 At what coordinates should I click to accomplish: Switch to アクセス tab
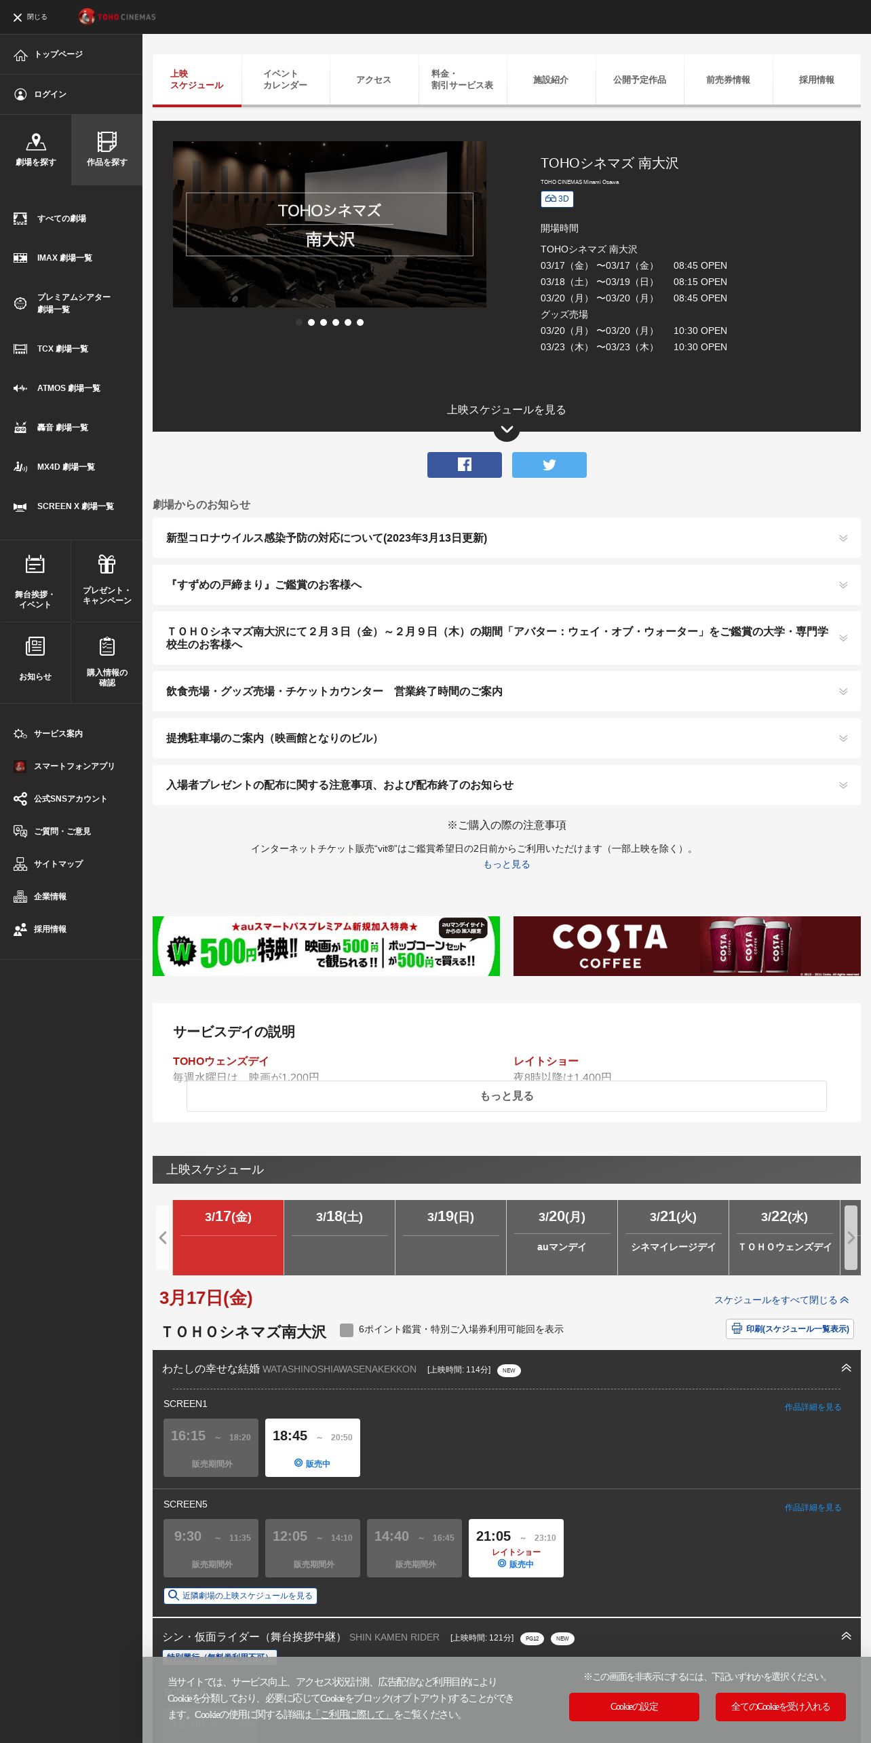pos(374,80)
